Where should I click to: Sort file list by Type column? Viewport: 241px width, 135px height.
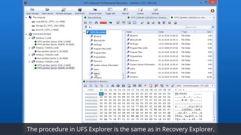188,32
